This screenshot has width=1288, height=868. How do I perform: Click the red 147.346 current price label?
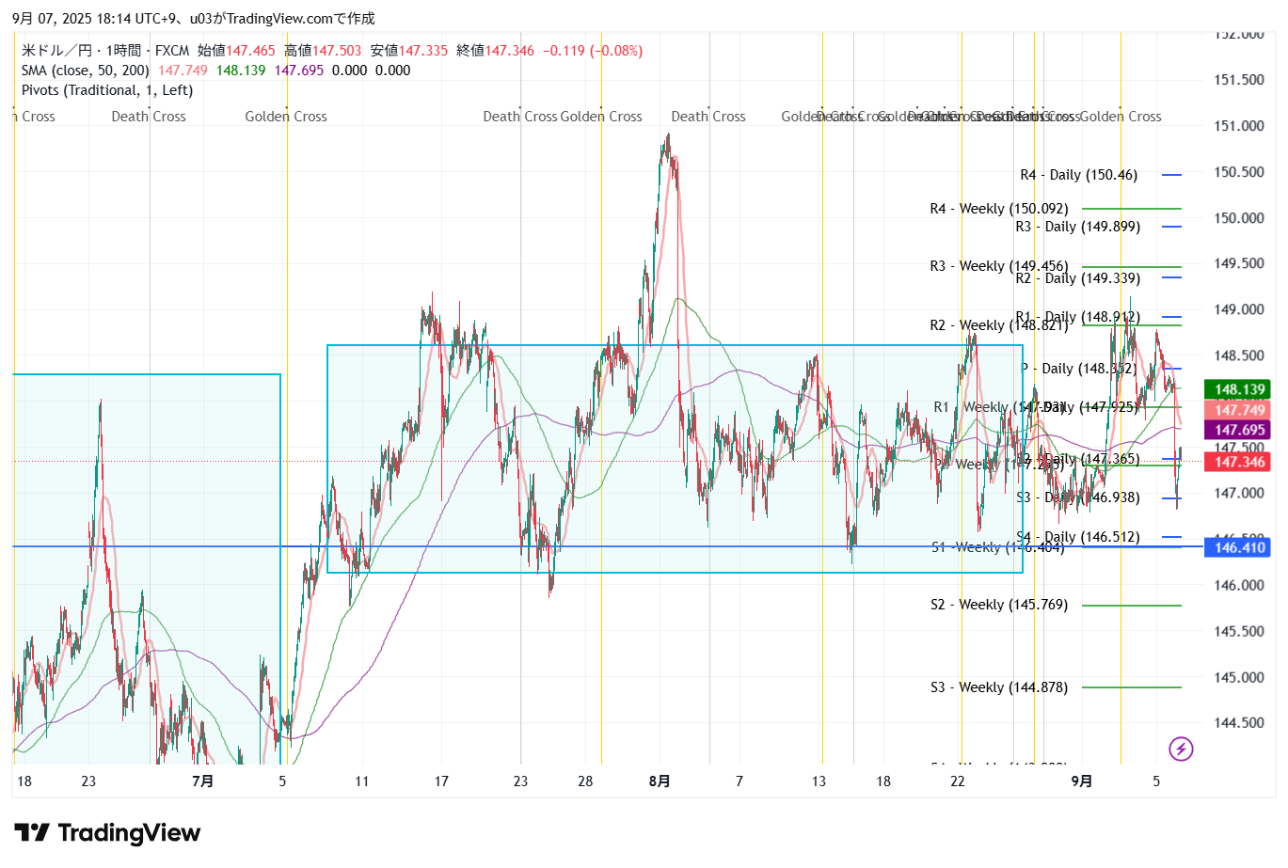[x=1239, y=462]
